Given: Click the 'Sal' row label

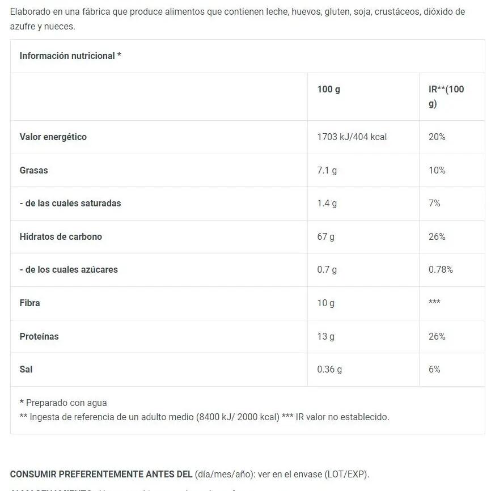Looking at the screenshot, I should coord(26,369).
